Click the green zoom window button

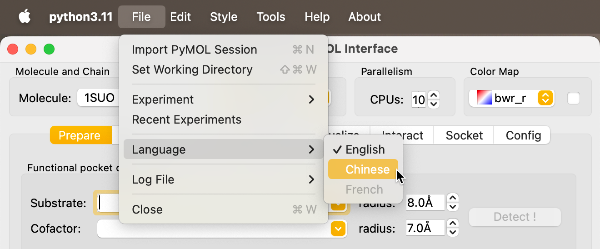click(49, 49)
